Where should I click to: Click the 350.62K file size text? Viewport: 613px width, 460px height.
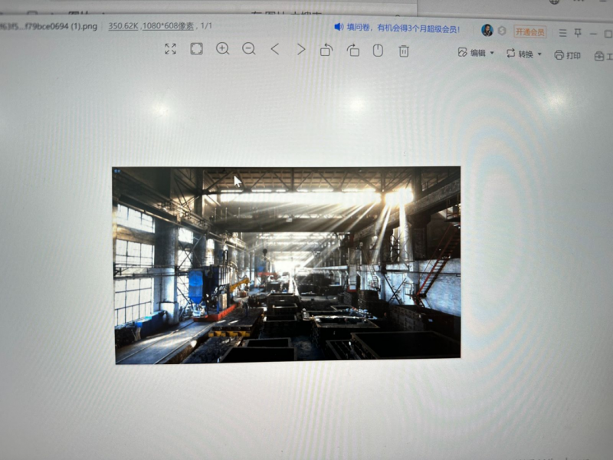click(x=123, y=26)
